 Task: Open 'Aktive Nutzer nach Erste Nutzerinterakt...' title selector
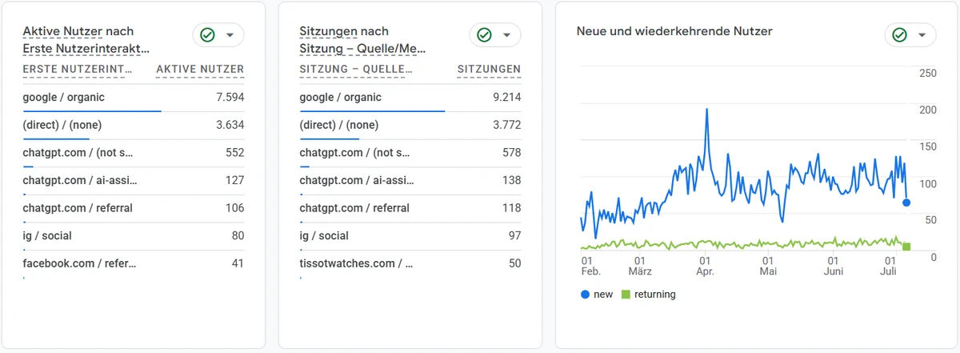coord(86,40)
